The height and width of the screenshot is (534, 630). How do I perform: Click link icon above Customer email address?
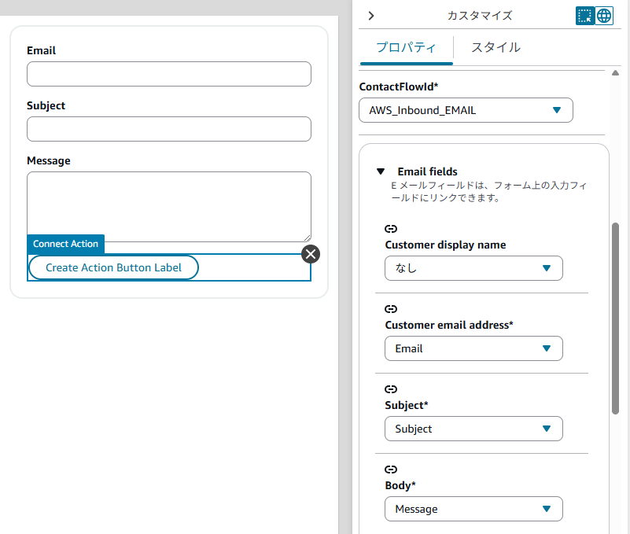tap(391, 309)
